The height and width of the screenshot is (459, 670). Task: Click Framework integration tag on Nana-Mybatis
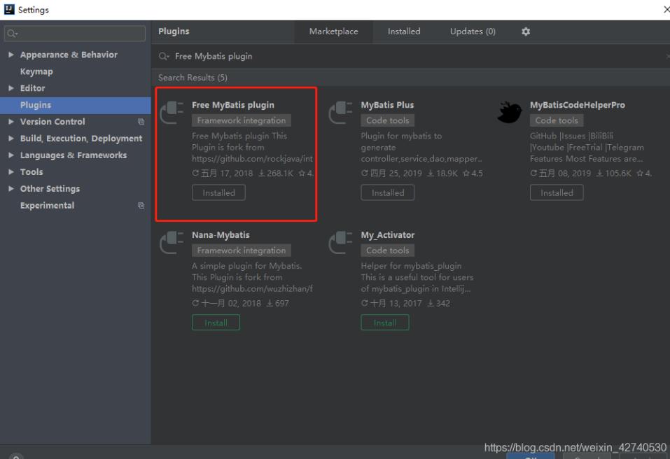(242, 250)
